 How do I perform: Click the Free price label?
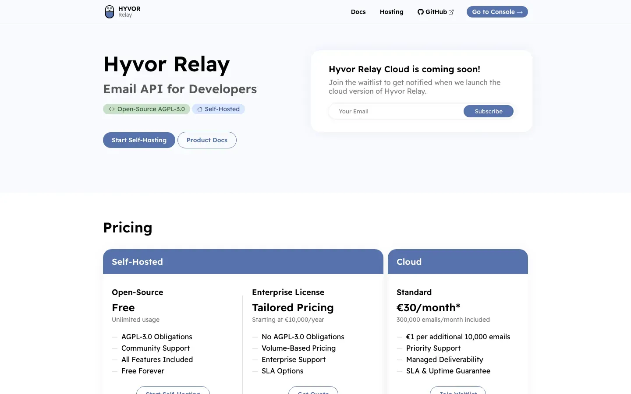click(123, 308)
